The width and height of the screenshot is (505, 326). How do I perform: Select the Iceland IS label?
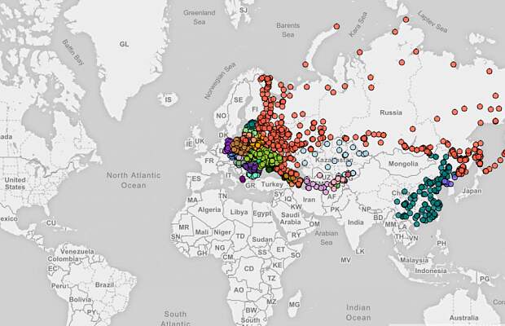[x=168, y=100]
